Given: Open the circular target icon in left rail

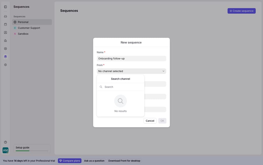Looking at the screenshot, I should click(x=6, y=49).
